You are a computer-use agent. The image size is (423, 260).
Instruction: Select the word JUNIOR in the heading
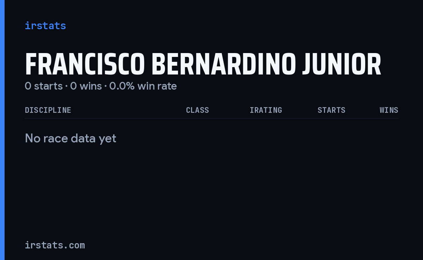click(x=342, y=65)
